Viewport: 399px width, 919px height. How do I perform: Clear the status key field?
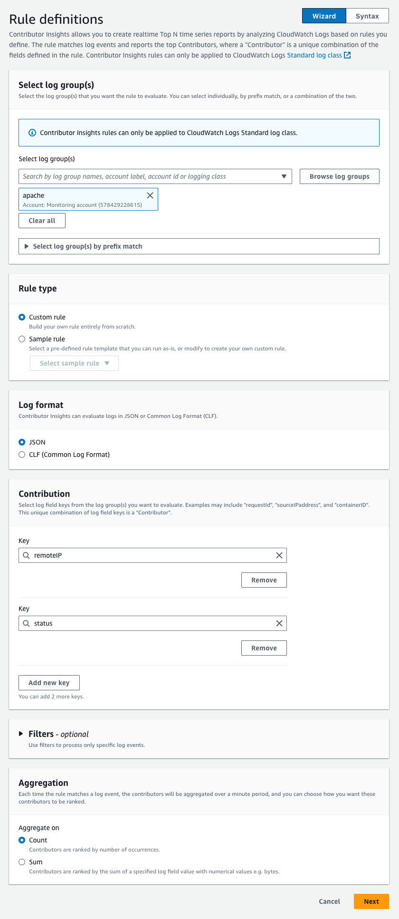tap(279, 623)
